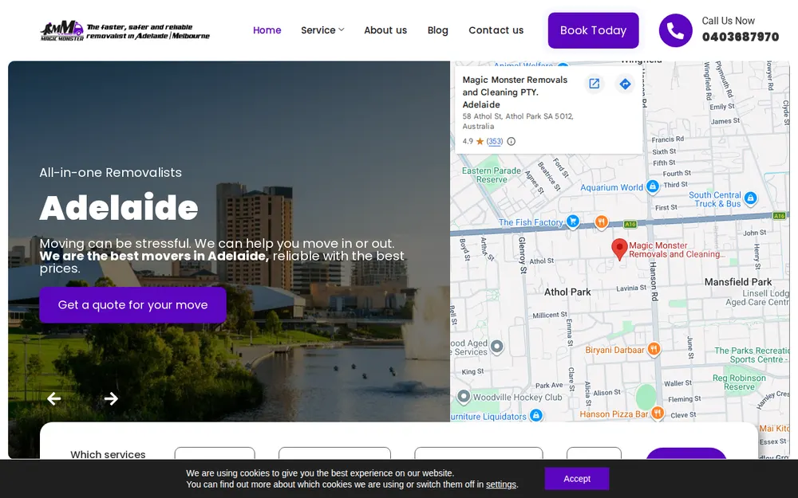Go to previous slide arrow
The width and height of the screenshot is (798, 498).
54,399
